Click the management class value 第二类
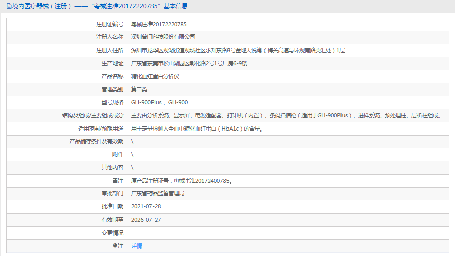This screenshot has height=256, width=455. point(139,89)
